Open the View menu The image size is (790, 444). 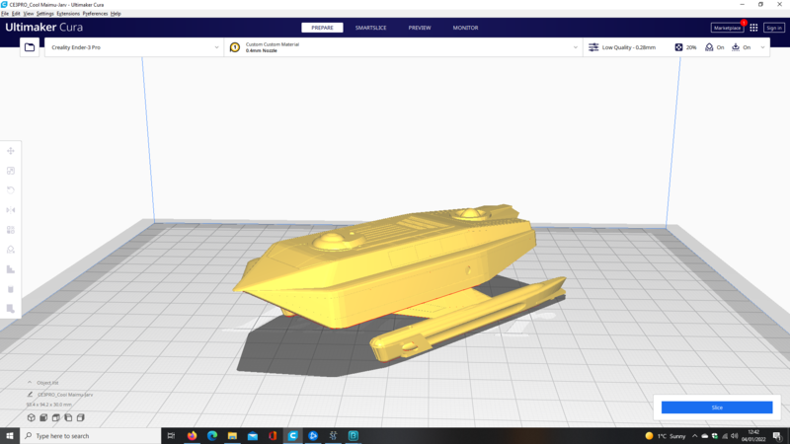(x=29, y=14)
